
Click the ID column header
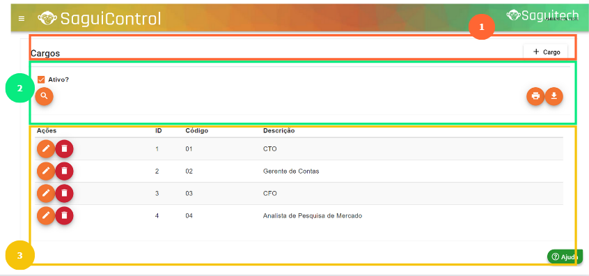pos(159,130)
